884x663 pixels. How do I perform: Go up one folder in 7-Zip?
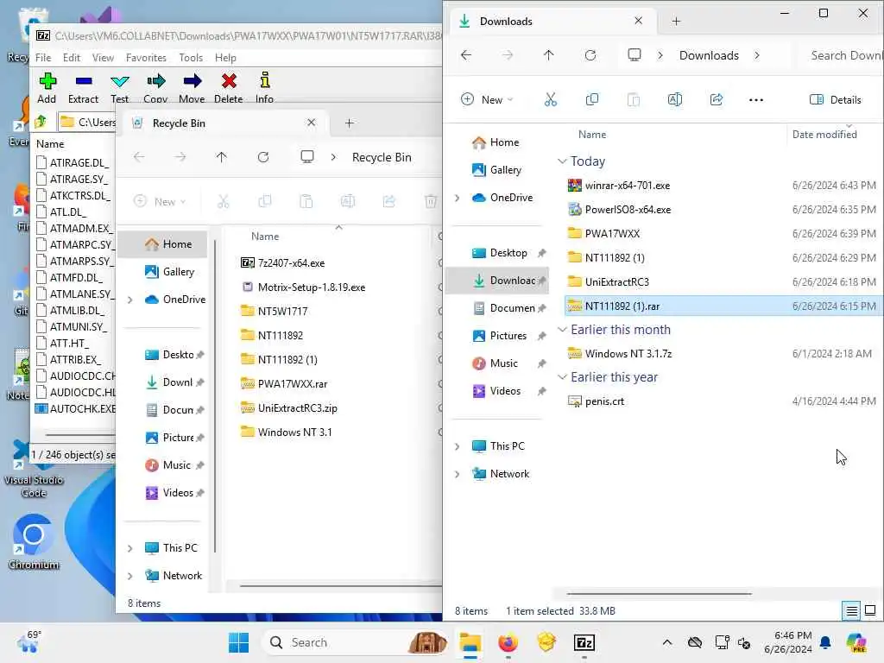tap(41, 121)
